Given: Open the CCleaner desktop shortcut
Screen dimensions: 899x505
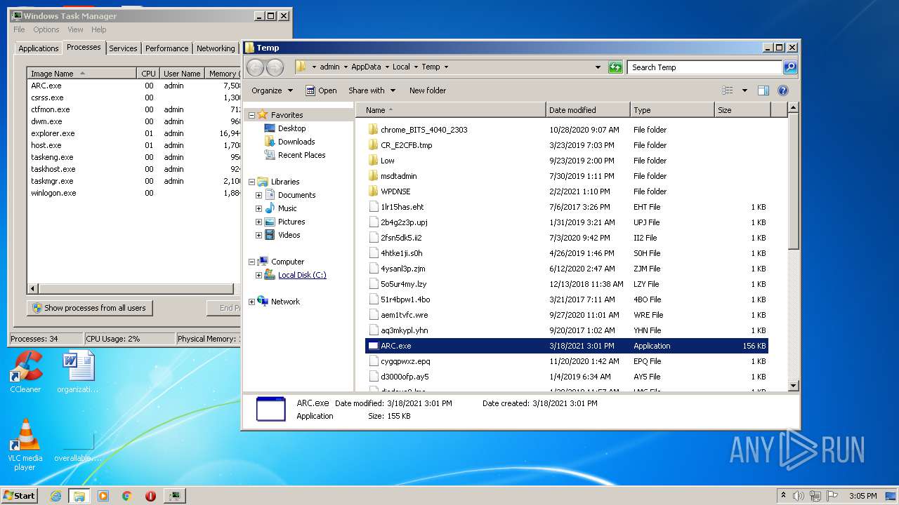Looking at the screenshot, I should click(x=25, y=372).
